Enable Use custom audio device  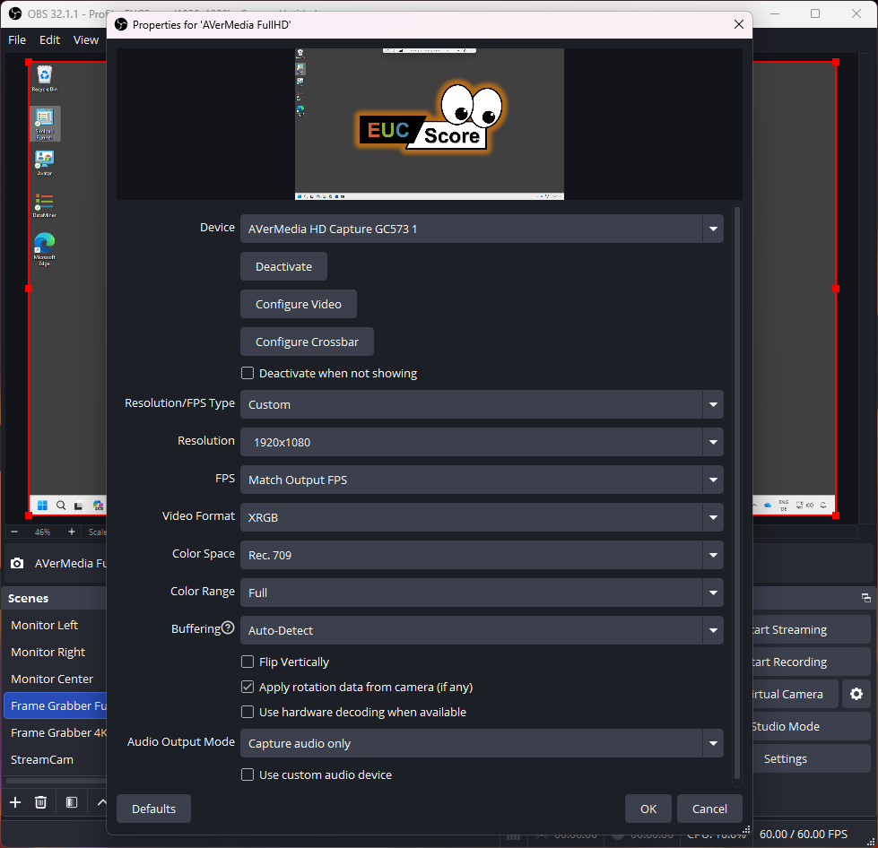pyautogui.click(x=248, y=774)
